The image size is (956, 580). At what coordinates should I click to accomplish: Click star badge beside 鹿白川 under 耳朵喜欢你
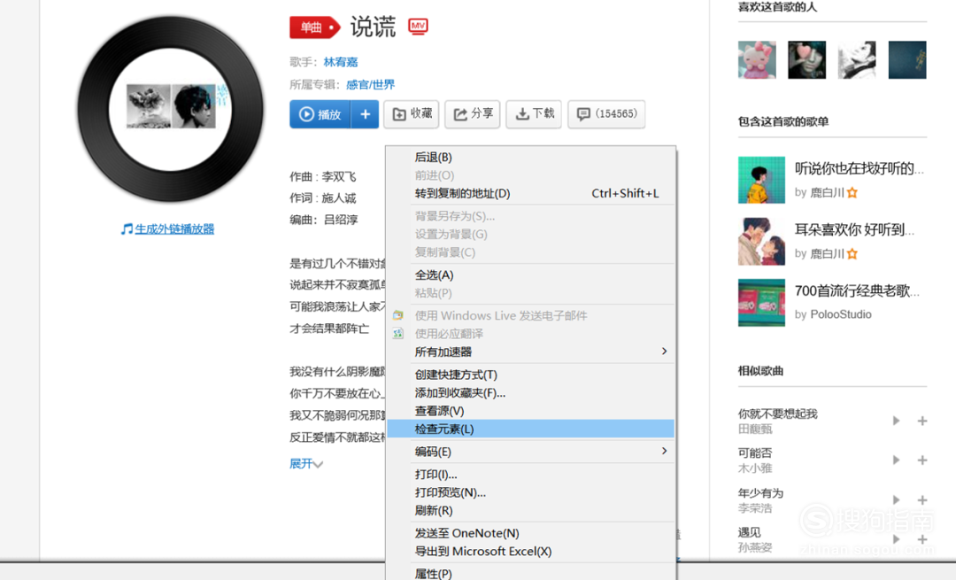click(x=852, y=254)
